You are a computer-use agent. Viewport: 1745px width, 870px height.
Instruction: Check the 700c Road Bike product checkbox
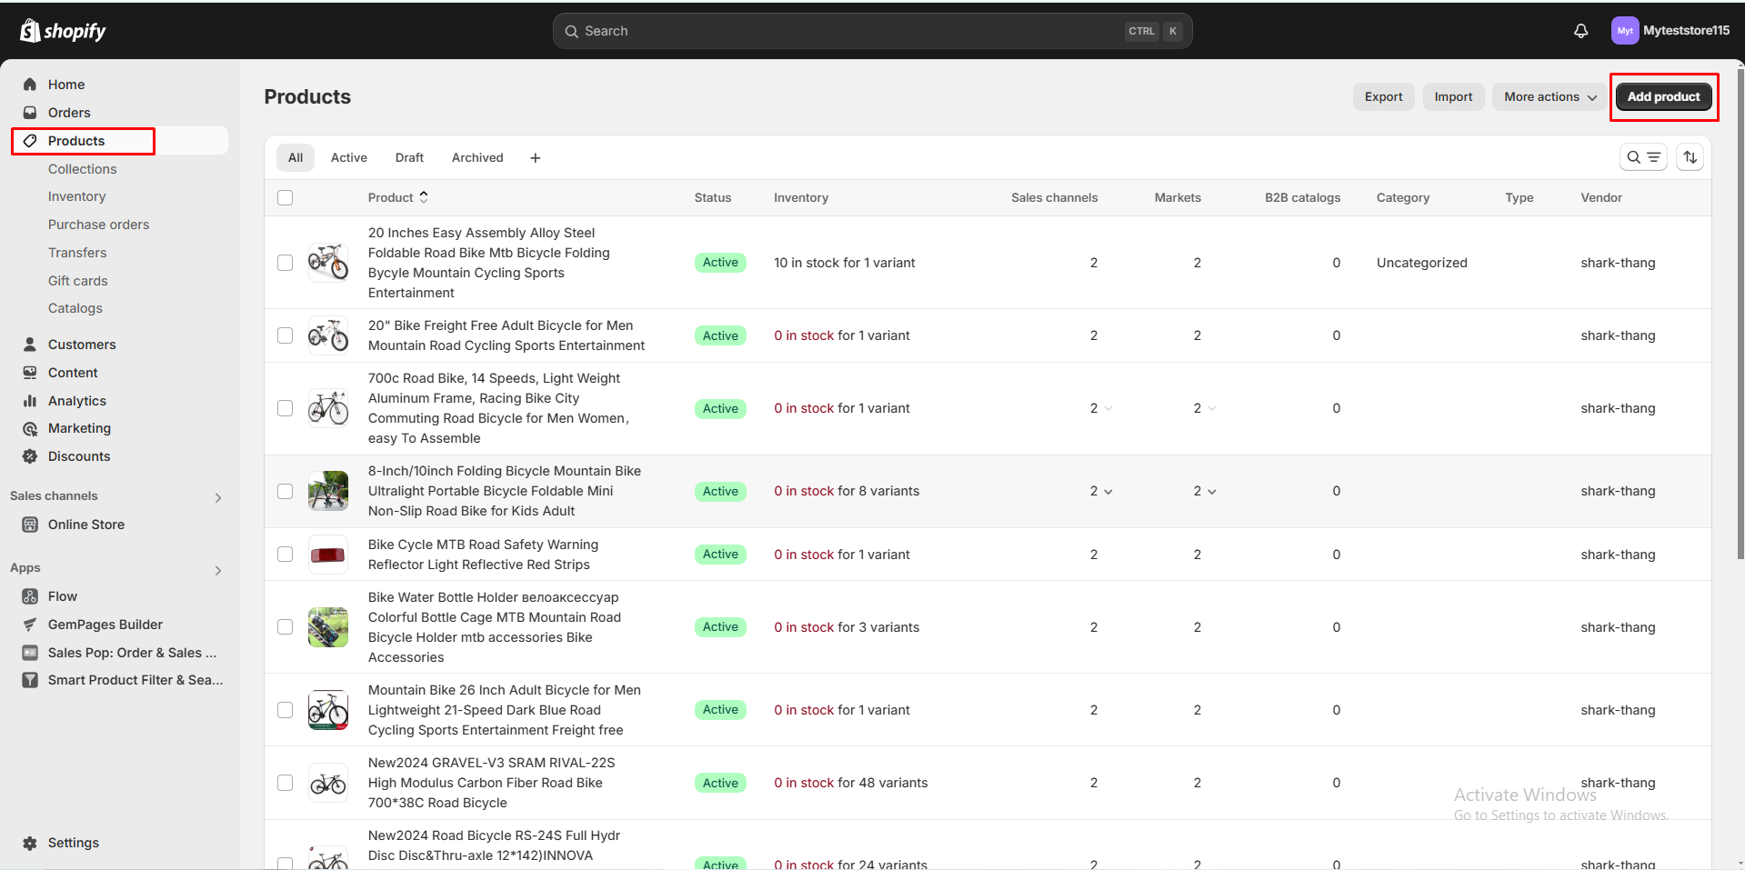(286, 408)
